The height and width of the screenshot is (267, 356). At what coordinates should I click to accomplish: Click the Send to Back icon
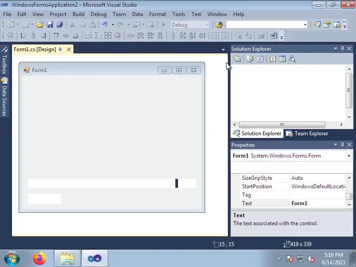pyautogui.click(x=248, y=36)
